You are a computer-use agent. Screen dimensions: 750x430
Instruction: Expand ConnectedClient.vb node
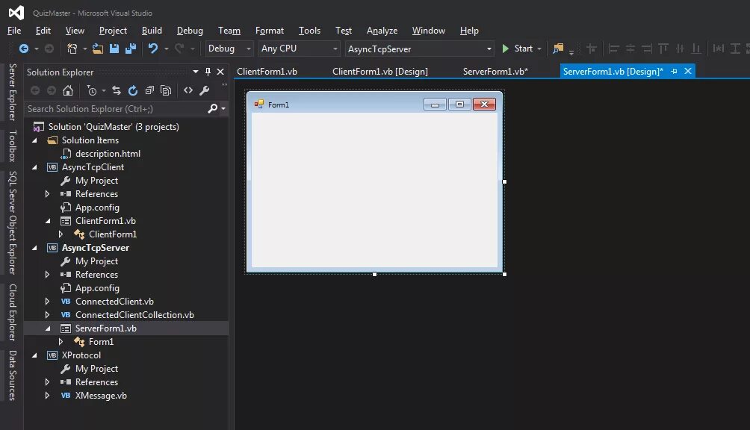coord(47,302)
